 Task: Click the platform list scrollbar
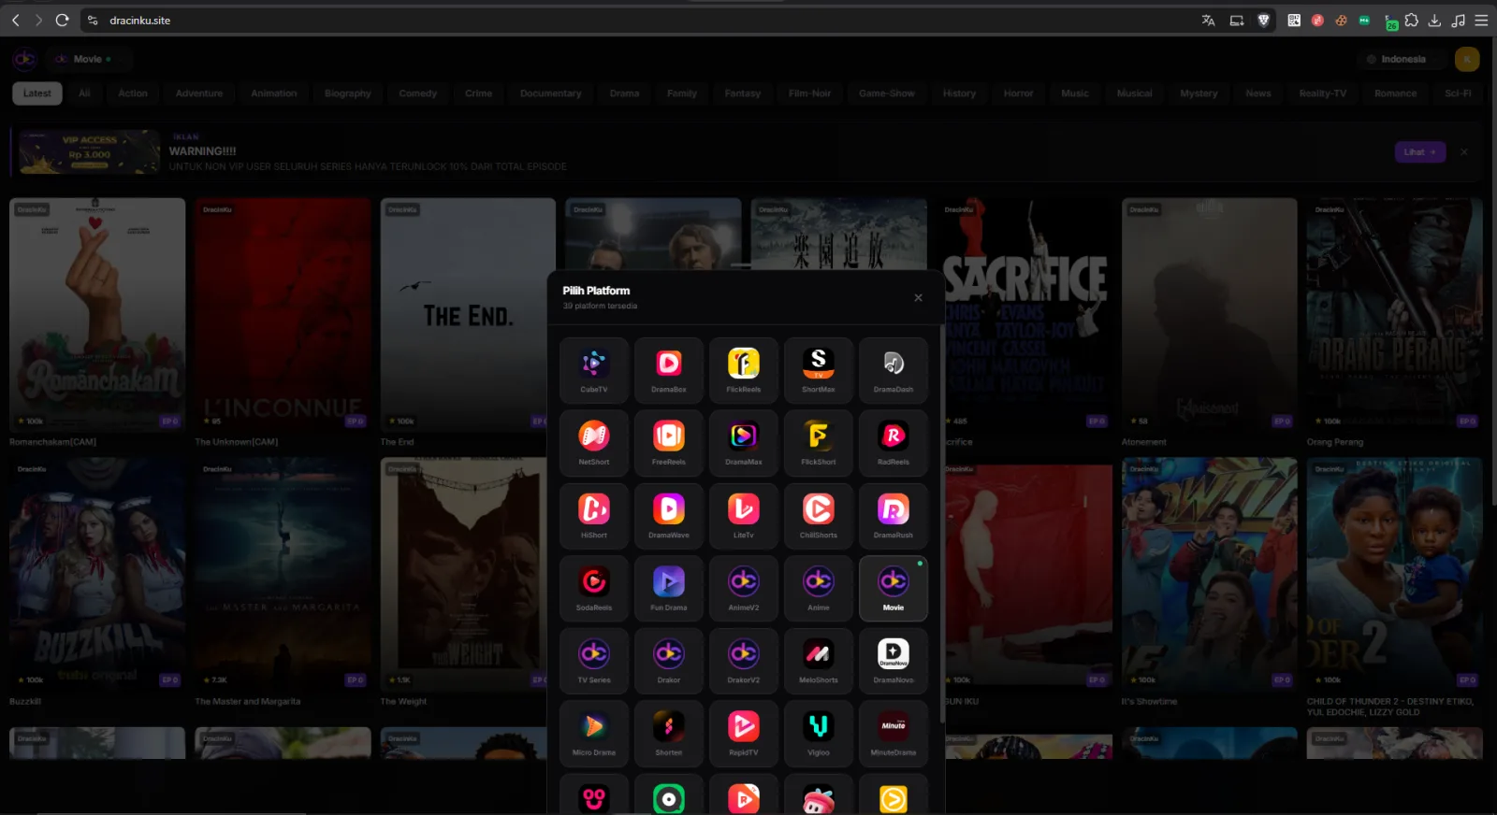click(940, 523)
